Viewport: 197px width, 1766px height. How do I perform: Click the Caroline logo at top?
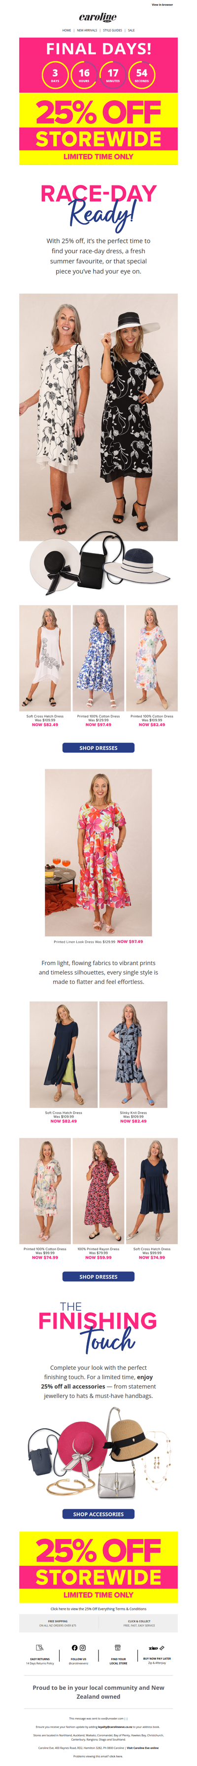click(x=98, y=17)
